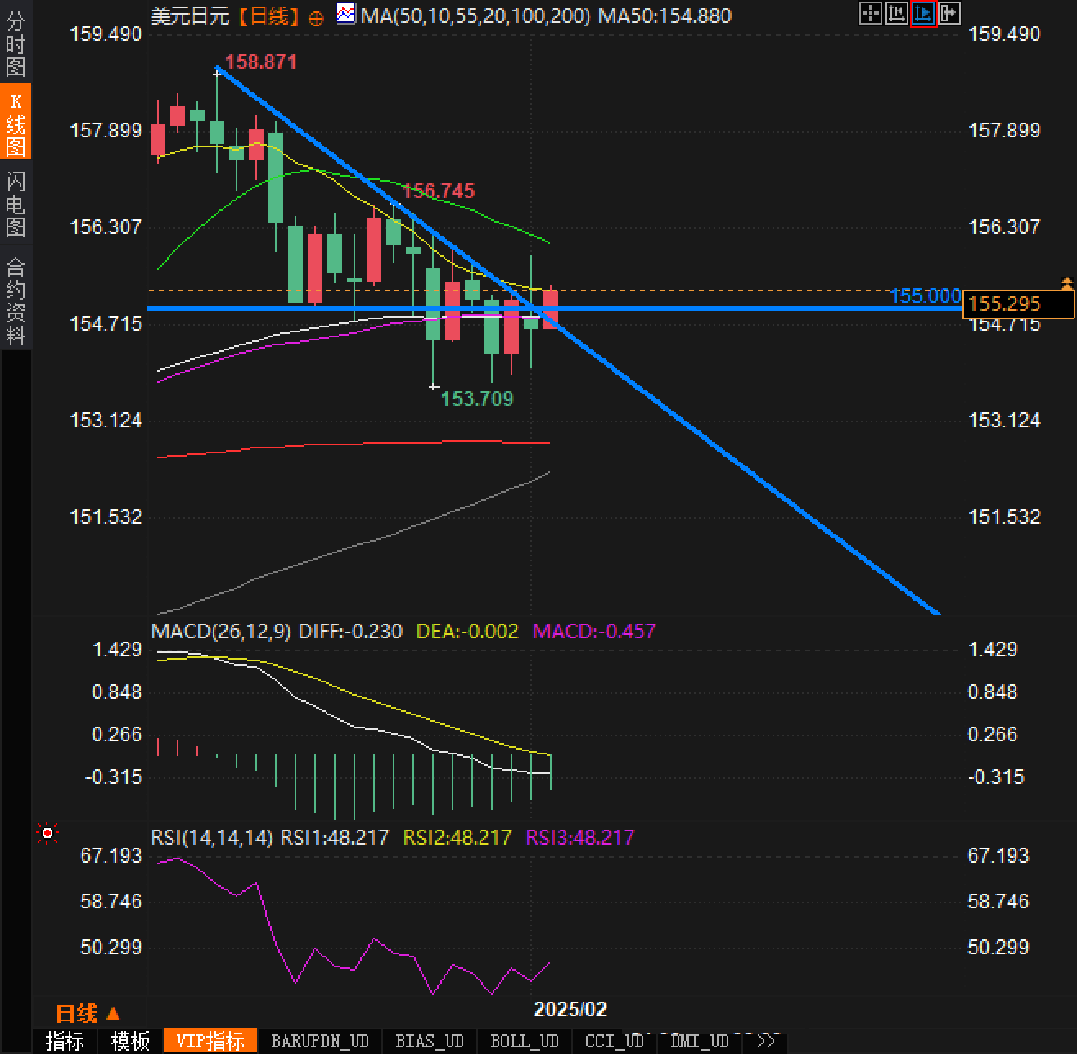1077x1054 pixels.
Task: Click the RSI2:48.217 value
Action: pyautogui.click(x=457, y=837)
